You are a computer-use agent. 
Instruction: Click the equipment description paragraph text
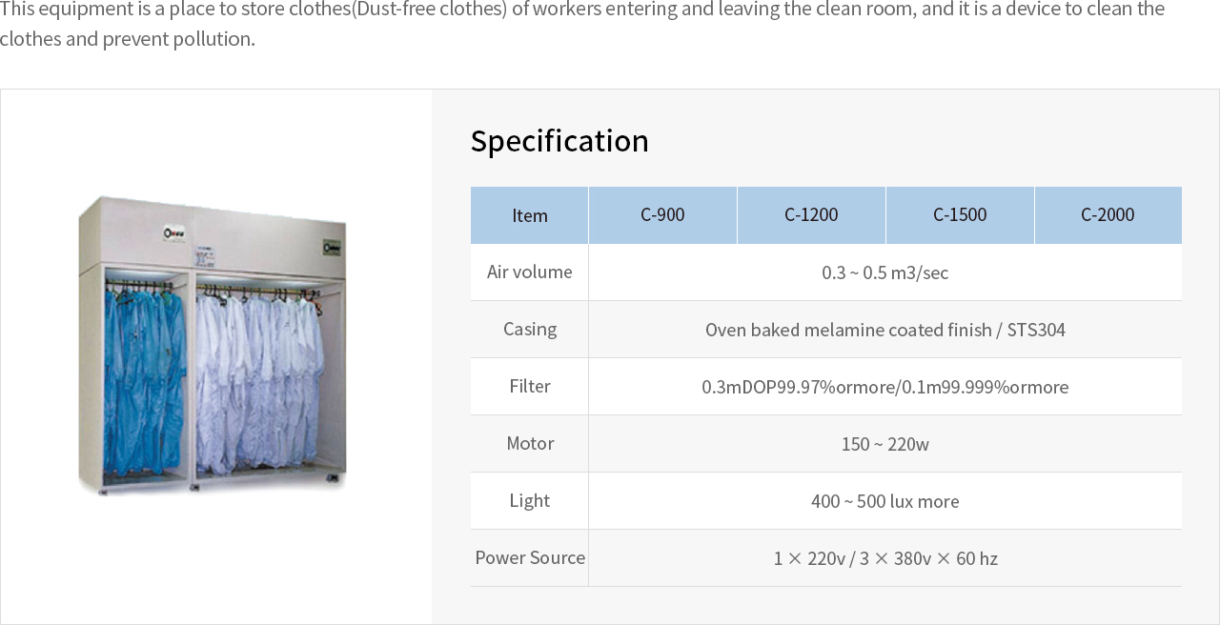[581, 23]
